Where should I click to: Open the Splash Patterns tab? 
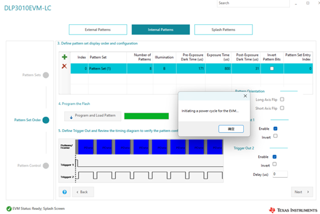[x=224, y=30]
